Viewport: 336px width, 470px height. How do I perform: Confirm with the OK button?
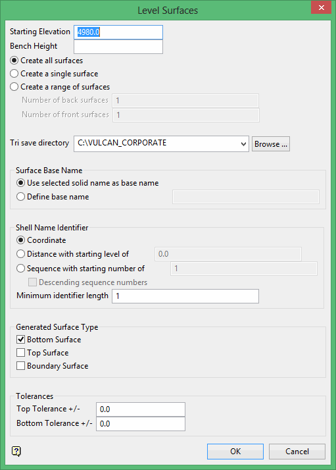[x=235, y=452]
